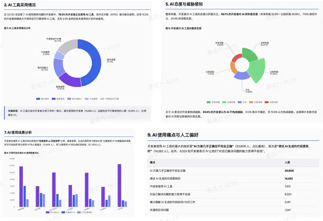Image resolution: width=323 pixels, height=221 pixels.
Task: Click the heading '2. AI 工具采用情况'
Action: [x=20, y=5]
